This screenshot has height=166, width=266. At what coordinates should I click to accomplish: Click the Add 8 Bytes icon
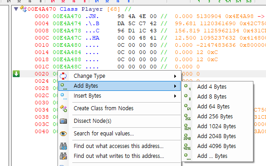(x=187, y=97)
